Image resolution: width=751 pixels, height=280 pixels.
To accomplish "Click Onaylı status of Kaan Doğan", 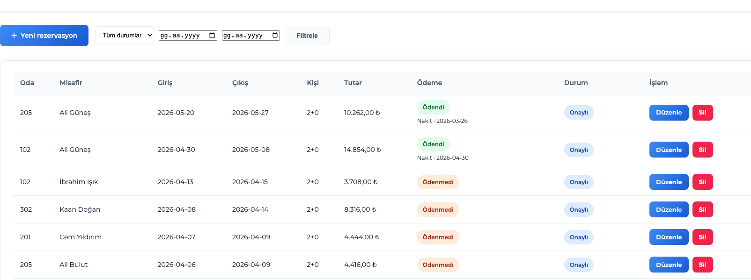I will [x=578, y=209].
